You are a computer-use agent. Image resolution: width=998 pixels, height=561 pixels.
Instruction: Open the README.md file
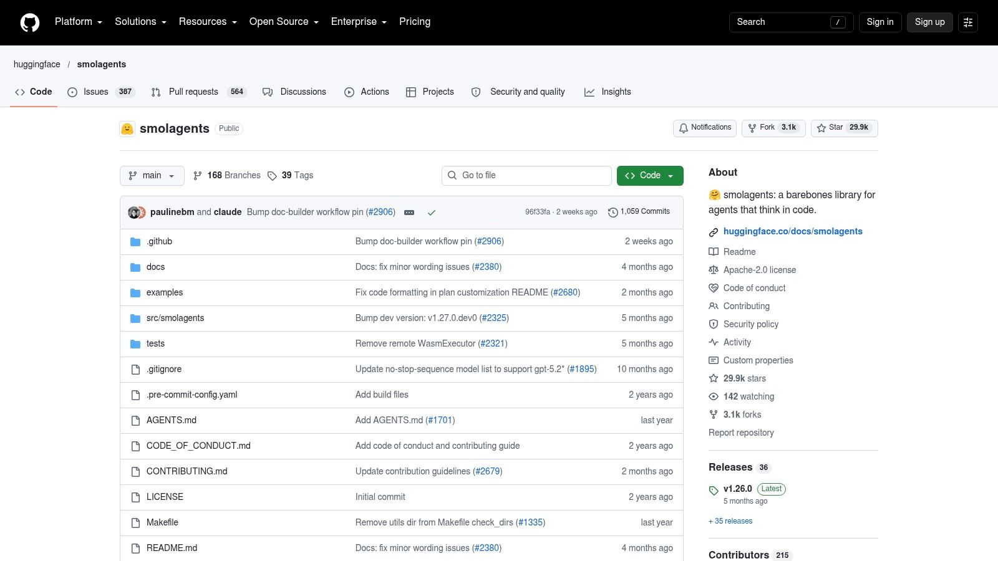(172, 548)
